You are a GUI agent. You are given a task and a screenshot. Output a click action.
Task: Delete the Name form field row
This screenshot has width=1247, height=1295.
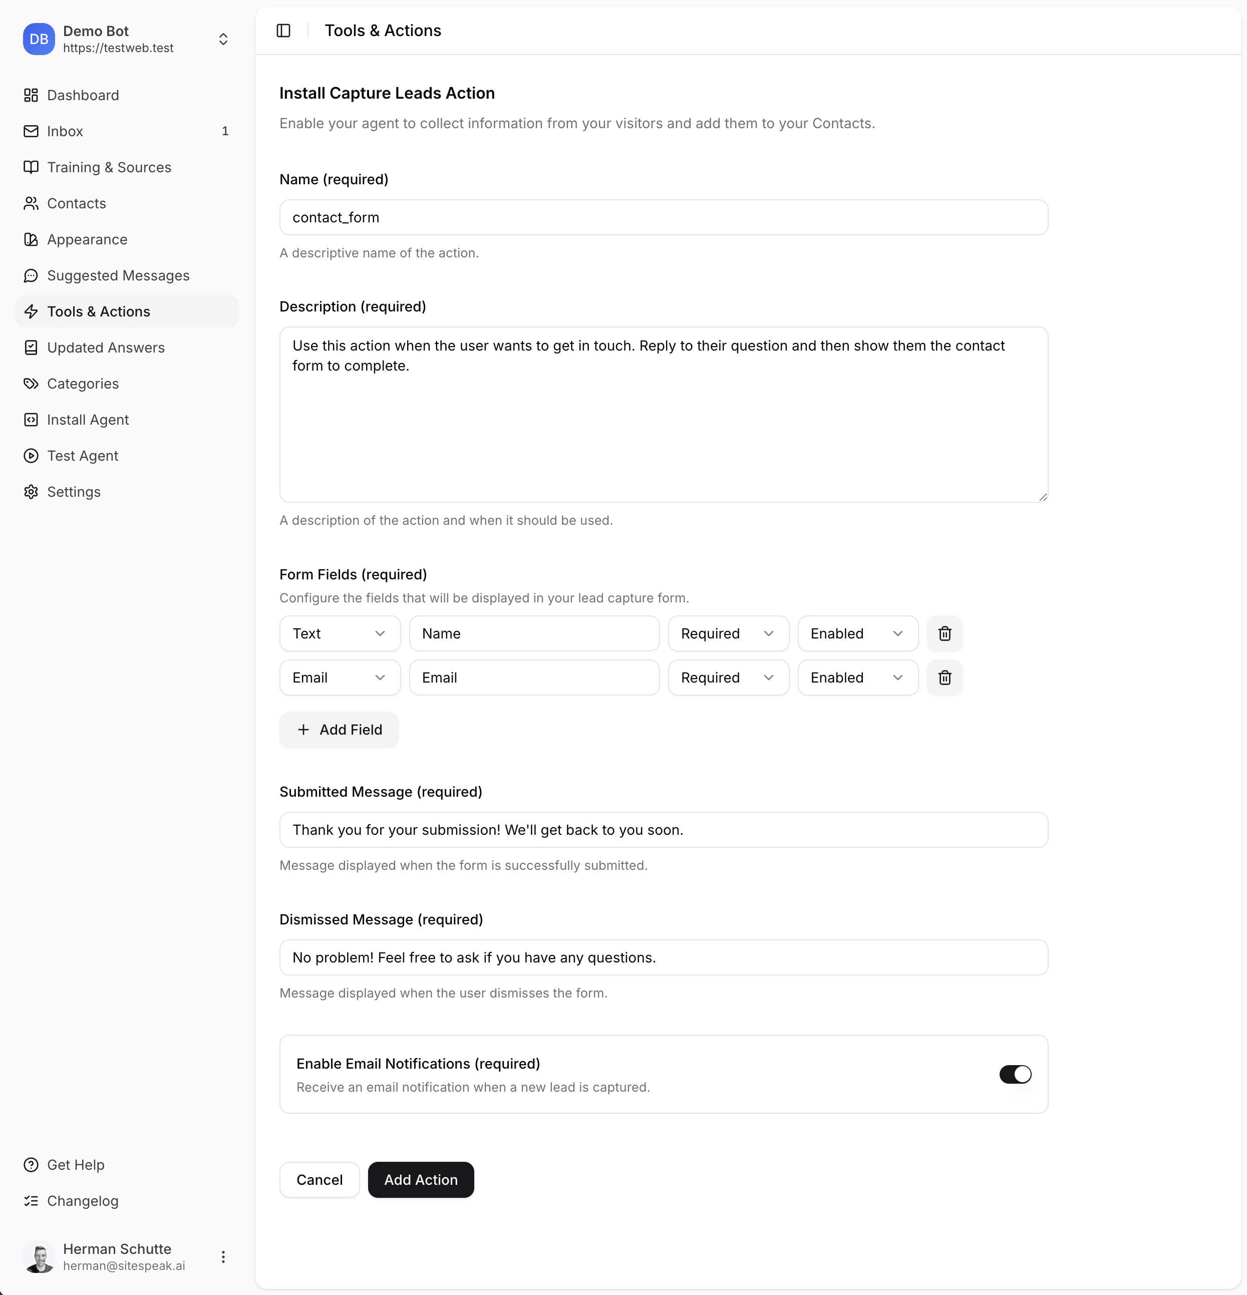(945, 633)
